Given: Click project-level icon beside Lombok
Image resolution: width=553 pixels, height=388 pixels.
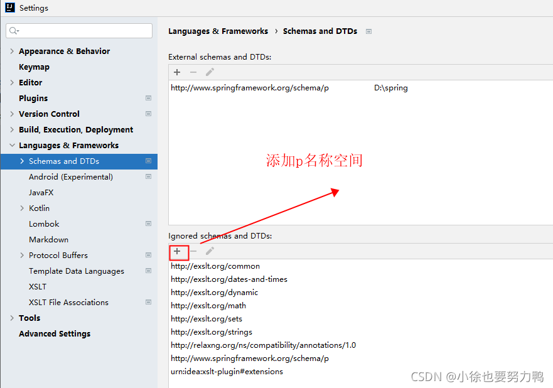Looking at the screenshot, I should [149, 224].
